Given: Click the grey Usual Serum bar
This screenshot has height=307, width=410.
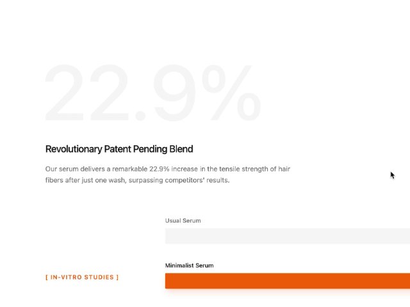Looking at the screenshot, I should point(287,236).
